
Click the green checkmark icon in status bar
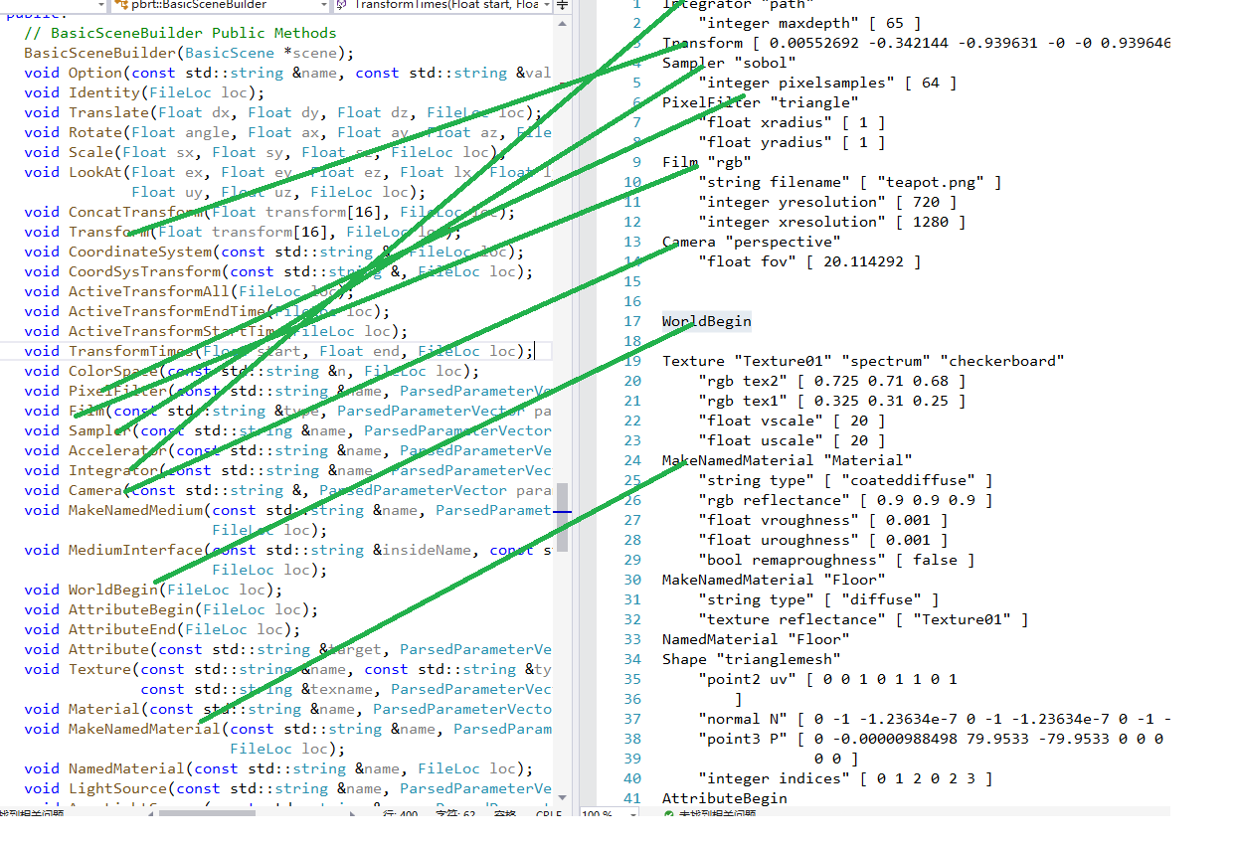click(x=669, y=813)
